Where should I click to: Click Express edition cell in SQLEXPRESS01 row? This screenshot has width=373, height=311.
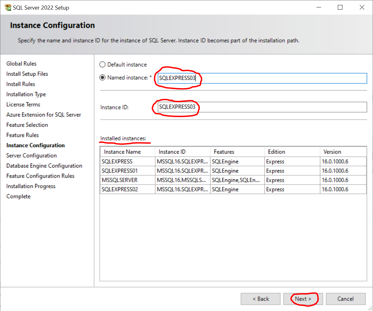pyautogui.click(x=292, y=171)
